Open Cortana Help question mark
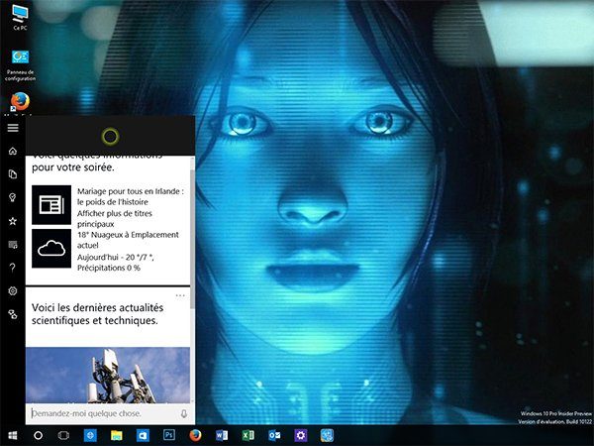The height and width of the screenshot is (446, 594). 13,268
